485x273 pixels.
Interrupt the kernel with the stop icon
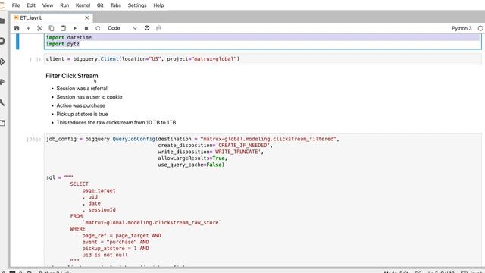click(x=86, y=28)
